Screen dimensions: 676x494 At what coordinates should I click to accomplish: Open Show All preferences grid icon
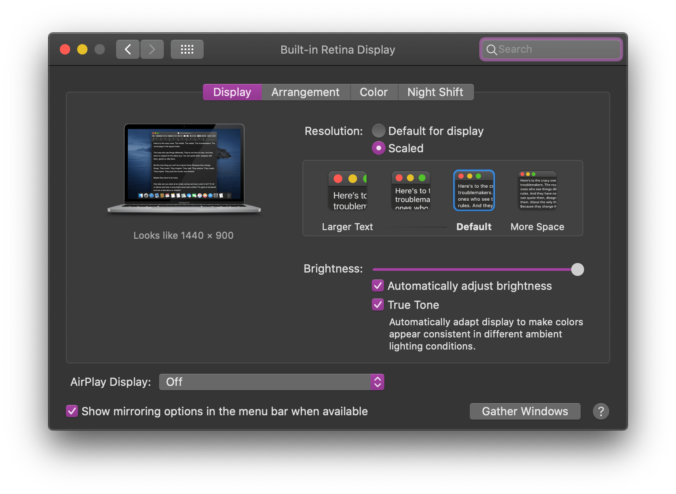pos(187,49)
